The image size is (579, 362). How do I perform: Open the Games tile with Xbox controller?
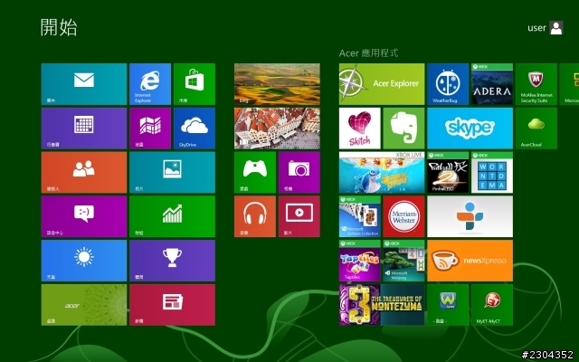pyautogui.click(x=255, y=172)
